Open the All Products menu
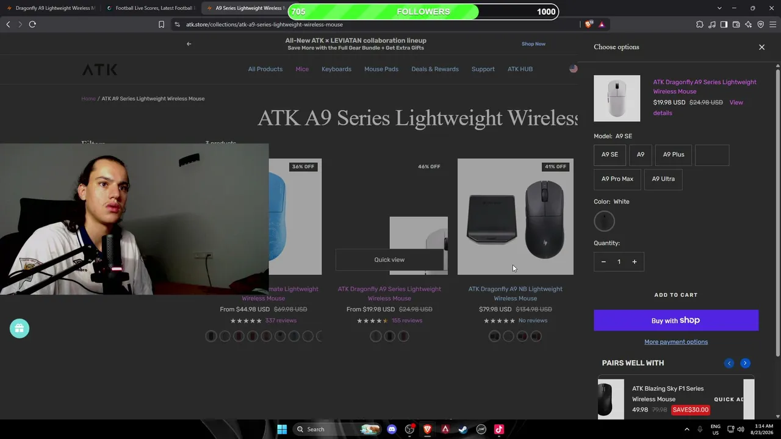The image size is (781, 439). click(x=265, y=69)
